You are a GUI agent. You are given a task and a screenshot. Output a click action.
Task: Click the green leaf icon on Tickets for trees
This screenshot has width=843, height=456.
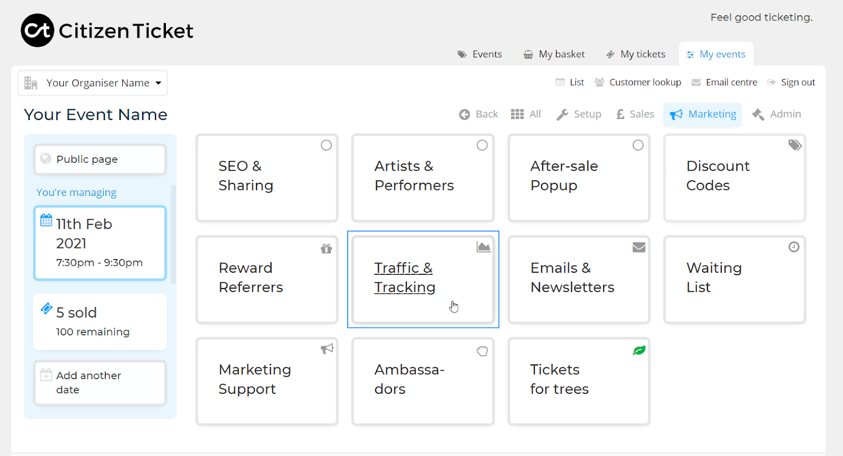pyautogui.click(x=639, y=350)
